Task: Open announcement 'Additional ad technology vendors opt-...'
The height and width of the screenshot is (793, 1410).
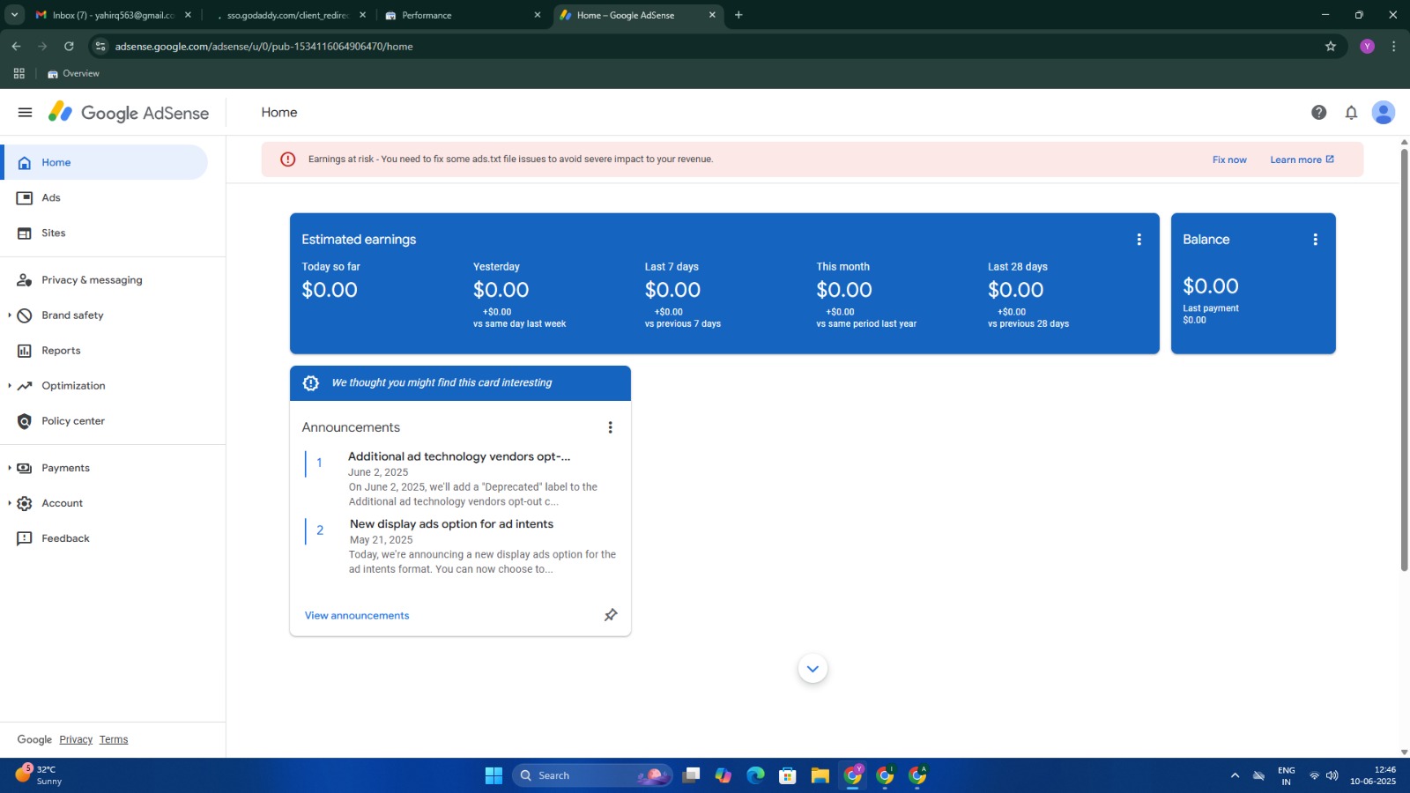Action: (x=459, y=456)
